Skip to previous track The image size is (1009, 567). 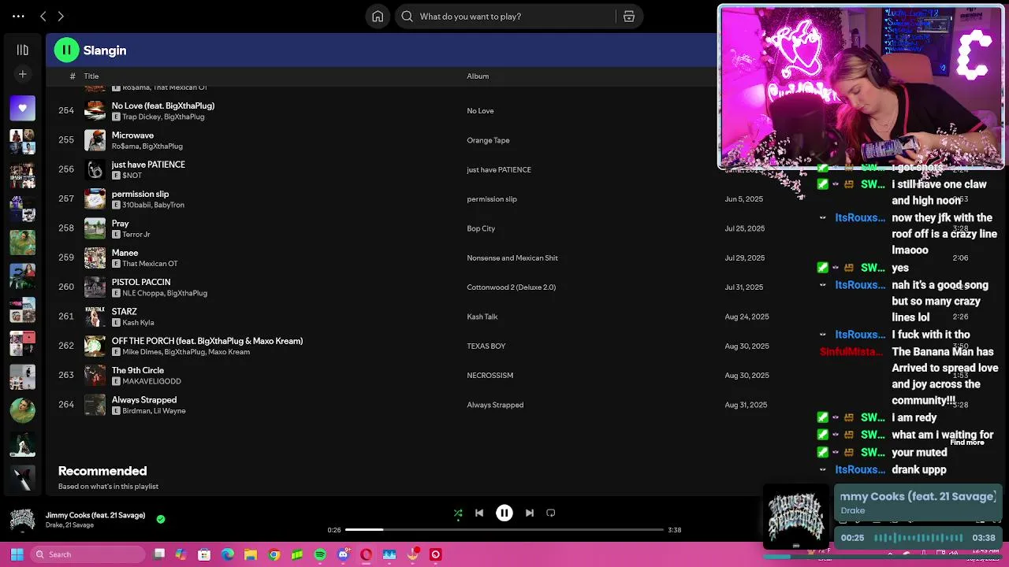[x=479, y=513]
